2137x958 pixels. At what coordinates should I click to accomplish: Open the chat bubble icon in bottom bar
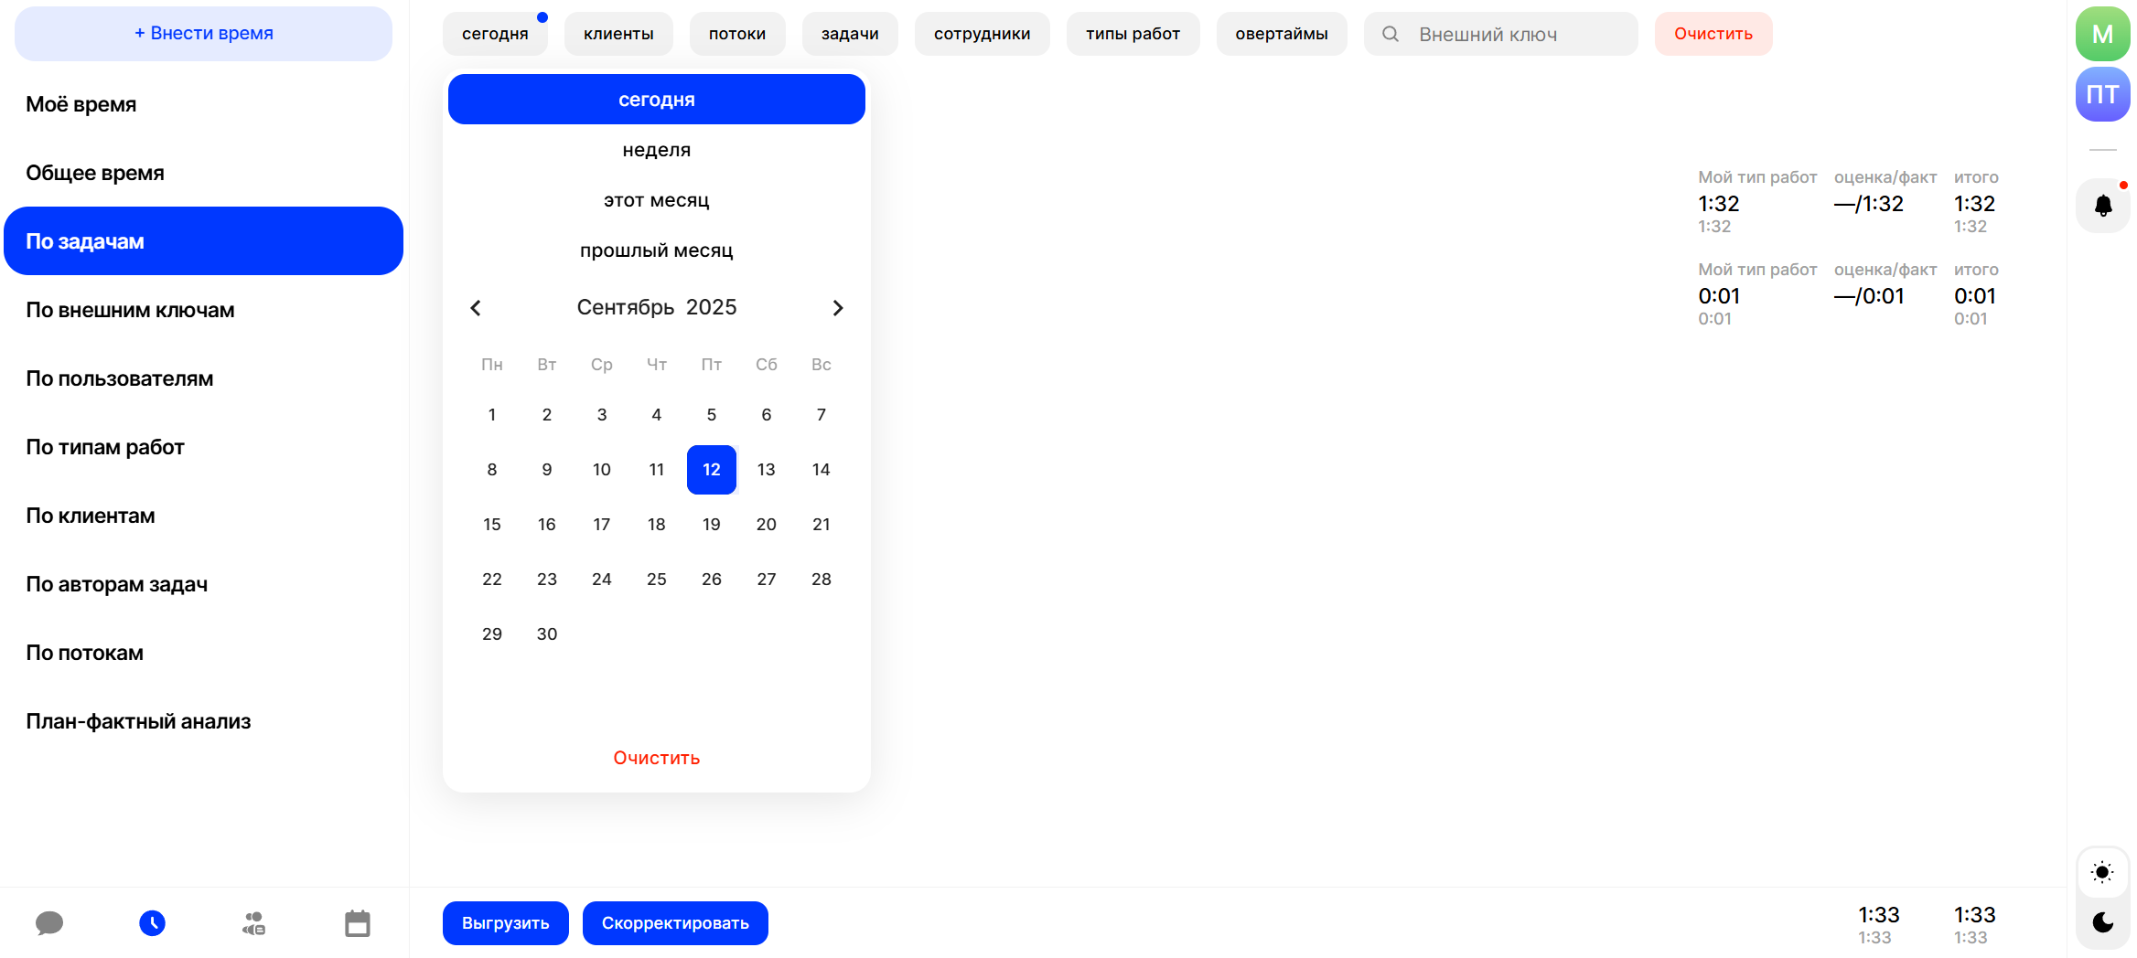(49, 923)
